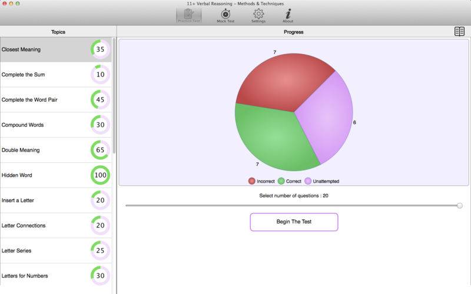Image resolution: width=471 pixels, height=294 pixels.
Task: Click the 100 progress ring for Hidden Word
Action: pos(100,175)
